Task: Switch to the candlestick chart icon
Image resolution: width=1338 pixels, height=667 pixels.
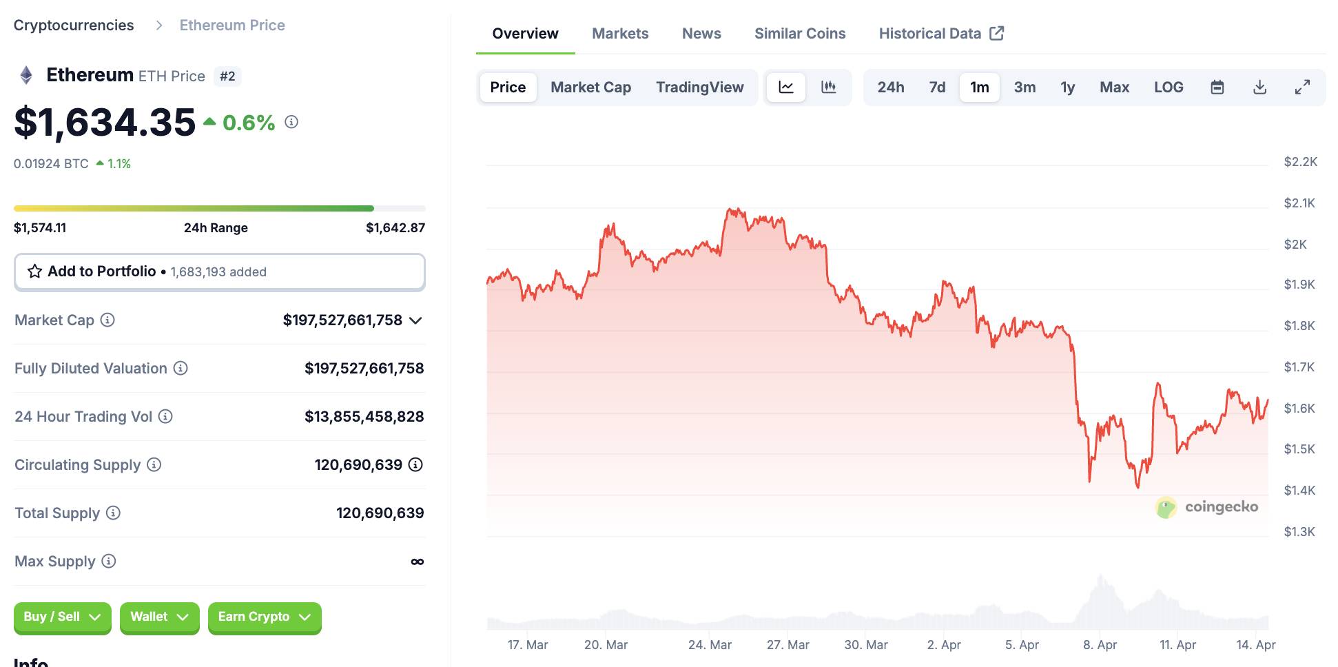Action: 829,88
